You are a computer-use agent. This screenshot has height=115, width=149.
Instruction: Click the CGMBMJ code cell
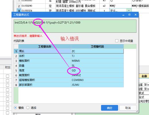coord(97,80)
